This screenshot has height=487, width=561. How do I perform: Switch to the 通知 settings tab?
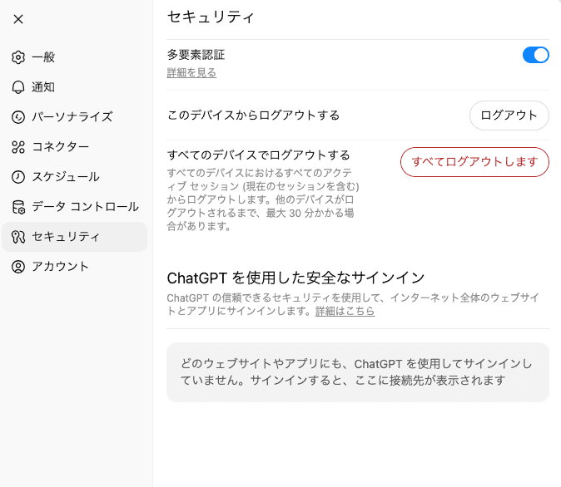tap(43, 87)
